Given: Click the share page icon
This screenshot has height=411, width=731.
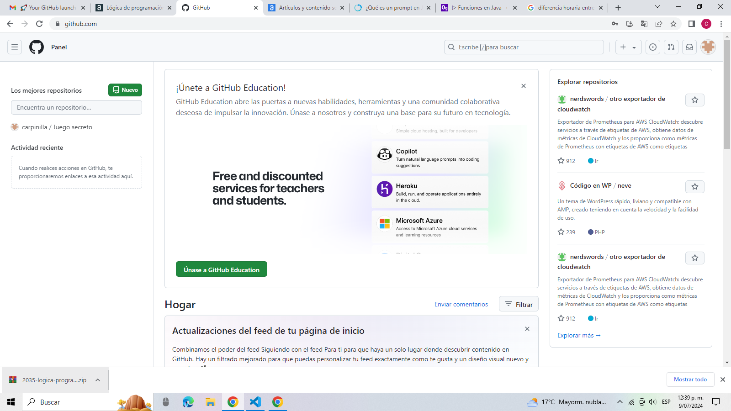Looking at the screenshot, I should pos(659,24).
